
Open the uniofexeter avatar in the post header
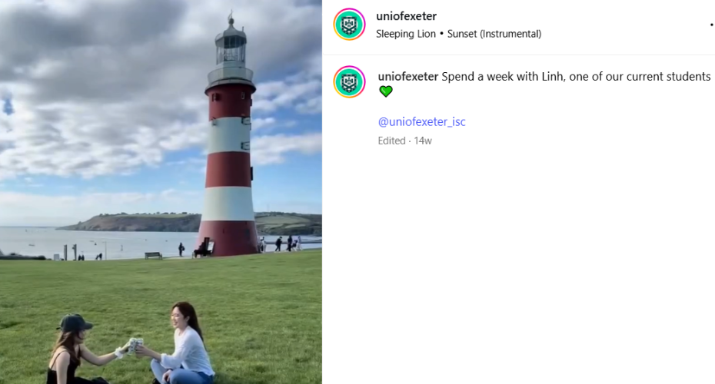[349, 24]
